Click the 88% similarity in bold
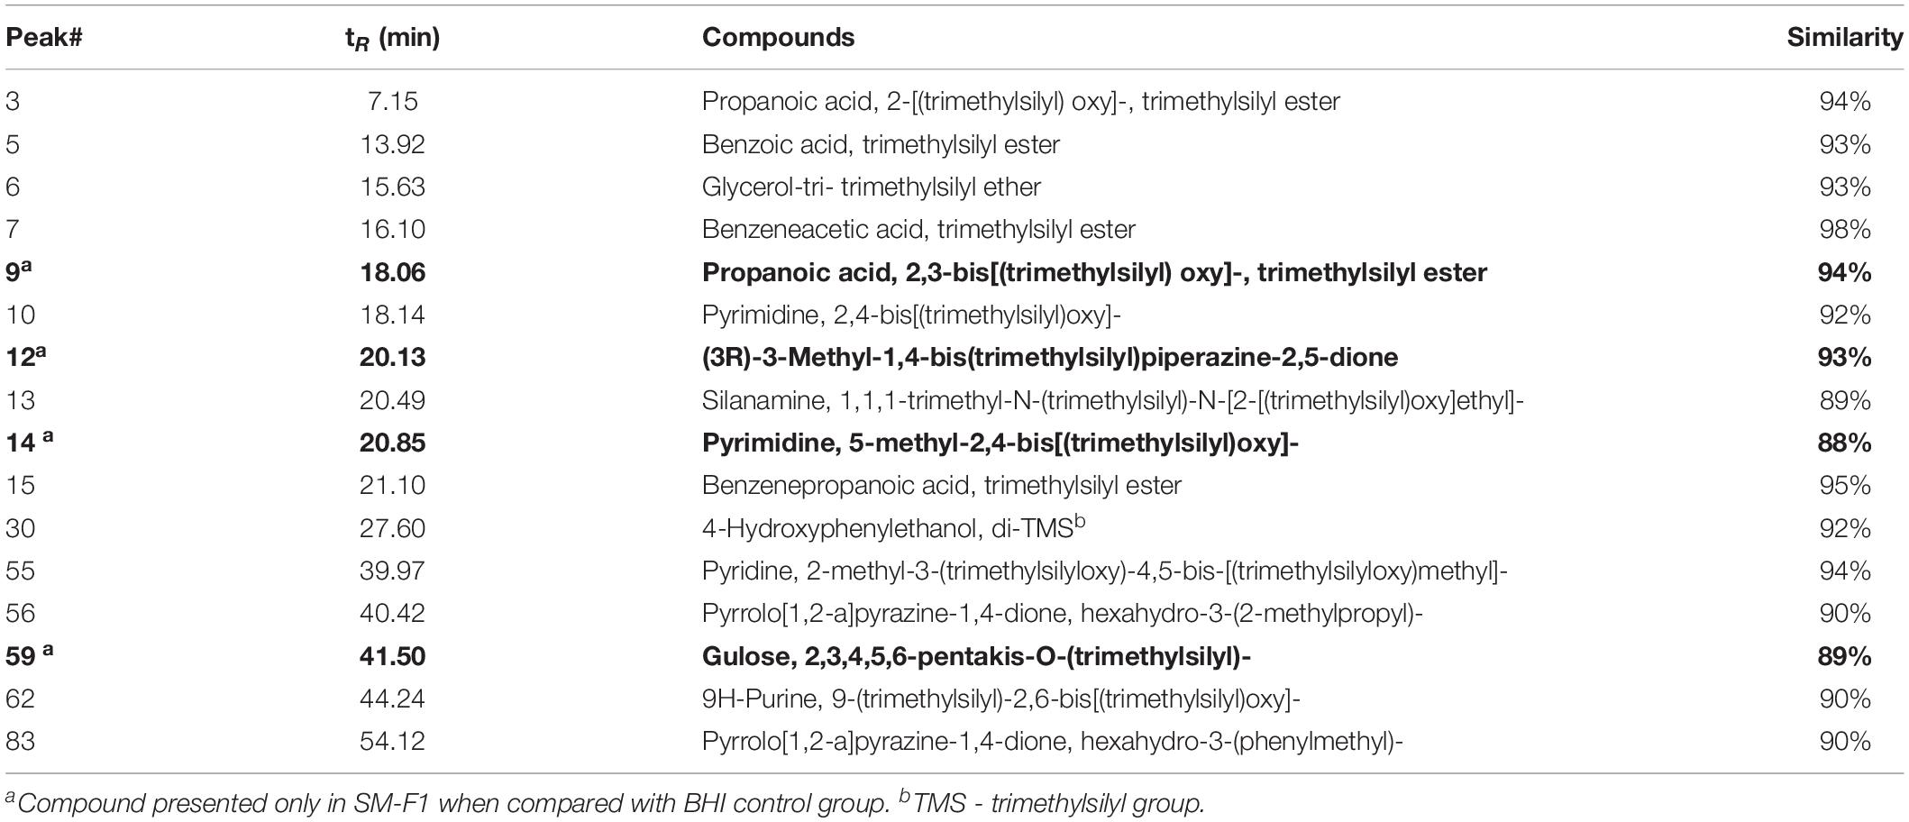1909x822 pixels. [x=1845, y=443]
